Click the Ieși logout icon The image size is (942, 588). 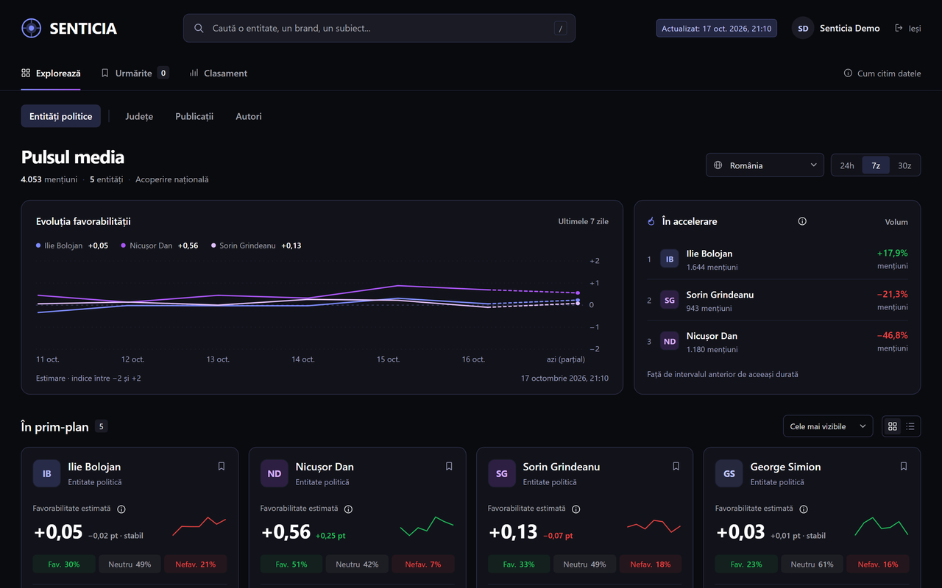tap(899, 29)
